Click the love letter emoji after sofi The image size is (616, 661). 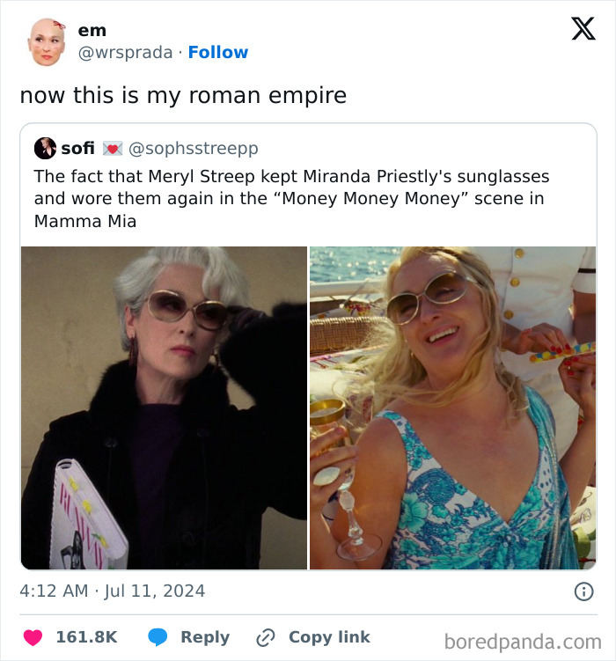point(112,148)
